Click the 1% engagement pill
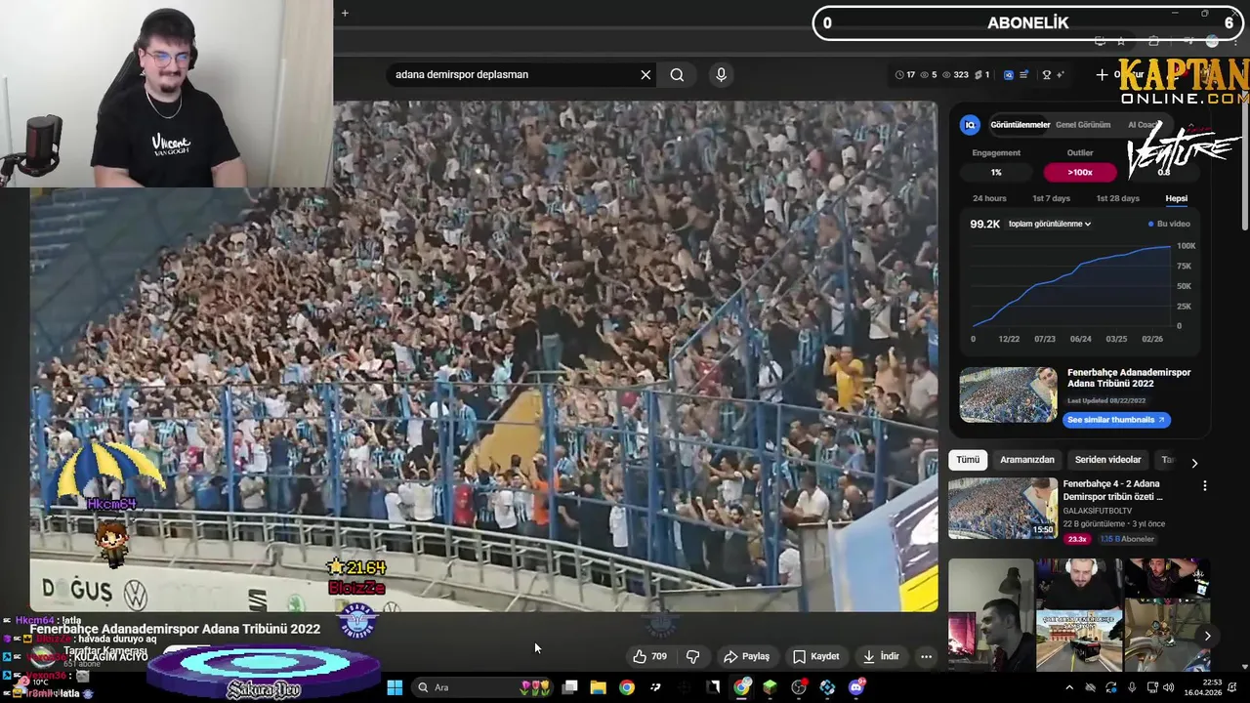This screenshot has width=1250, height=703. pyautogui.click(x=996, y=172)
